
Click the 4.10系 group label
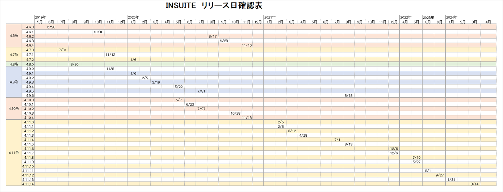(14, 108)
